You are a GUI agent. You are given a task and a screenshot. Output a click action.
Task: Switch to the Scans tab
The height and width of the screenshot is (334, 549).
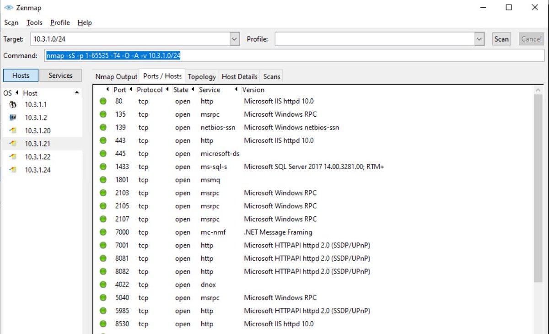click(x=272, y=76)
